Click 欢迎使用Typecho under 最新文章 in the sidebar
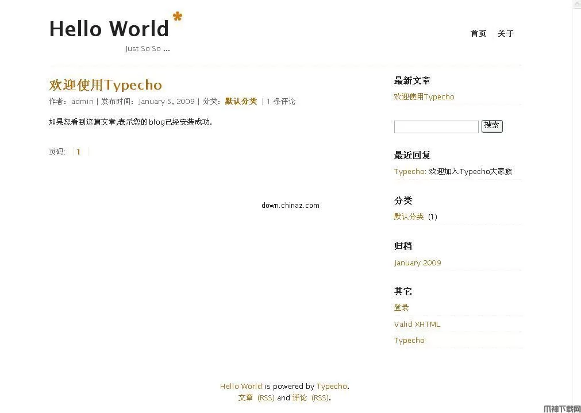The height and width of the screenshot is (413, 581). coord(424,97)
